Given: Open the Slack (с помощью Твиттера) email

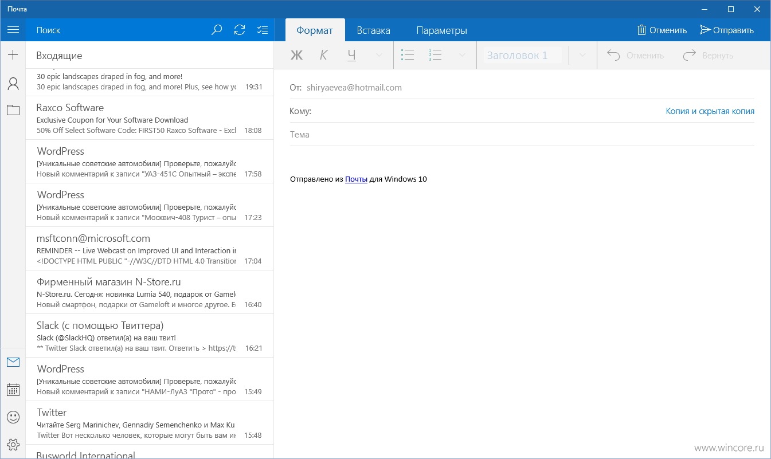Looking at the screenshot, I should pos(150,336).
